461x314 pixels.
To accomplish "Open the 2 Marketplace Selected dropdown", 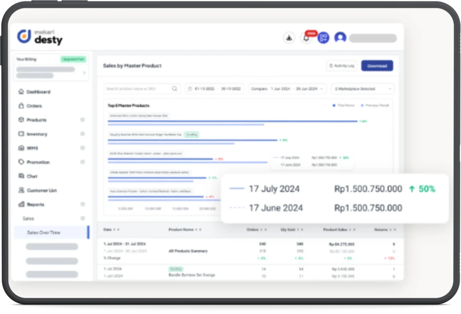I will point(362,89).
